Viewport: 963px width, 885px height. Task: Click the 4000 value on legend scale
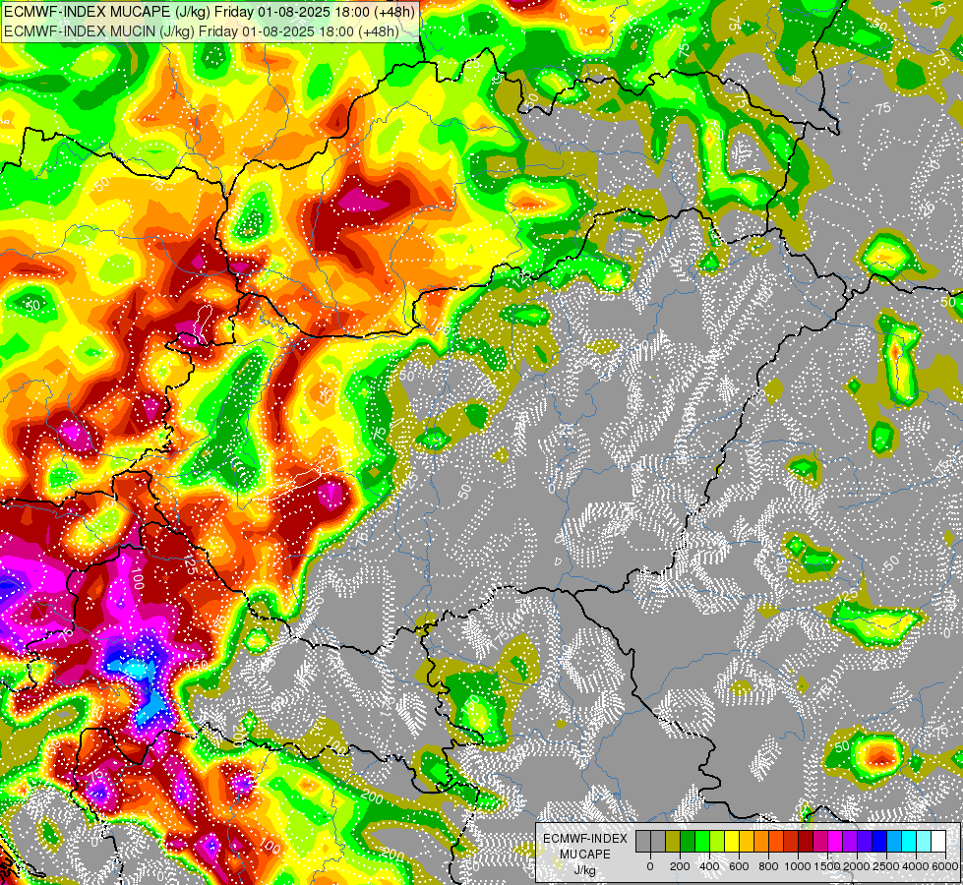916,866
